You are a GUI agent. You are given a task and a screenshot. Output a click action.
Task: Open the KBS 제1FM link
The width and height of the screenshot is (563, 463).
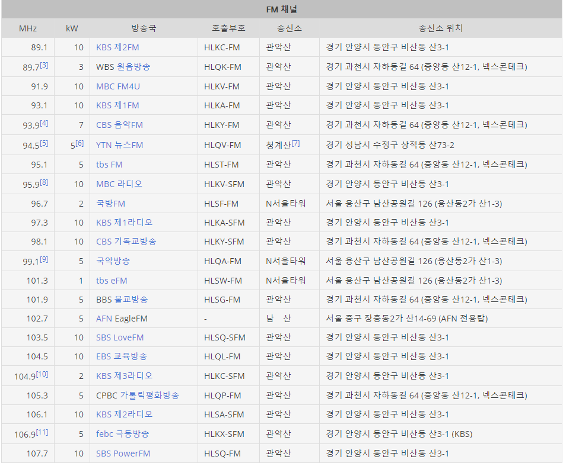117,105
